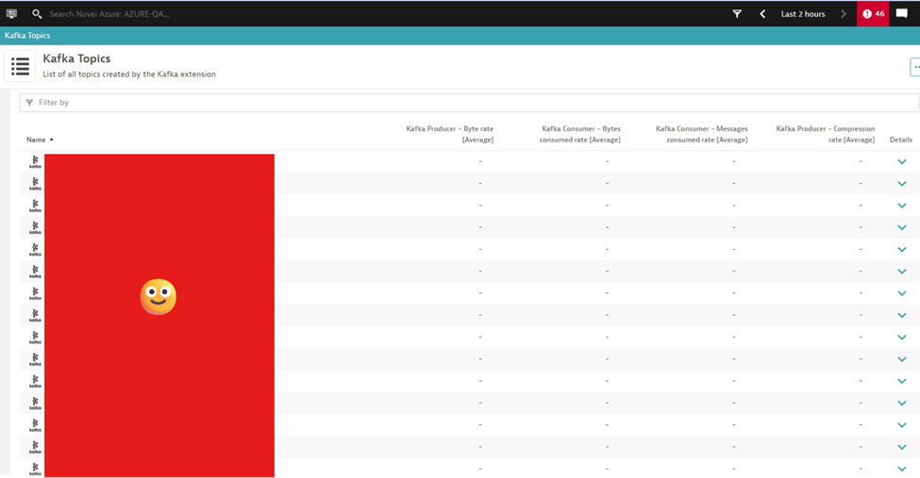Viewport: 920px width, 478px height.
Task: Sort by Kafka Consumer Messages consumed rate column
Action: pos(701,134)
